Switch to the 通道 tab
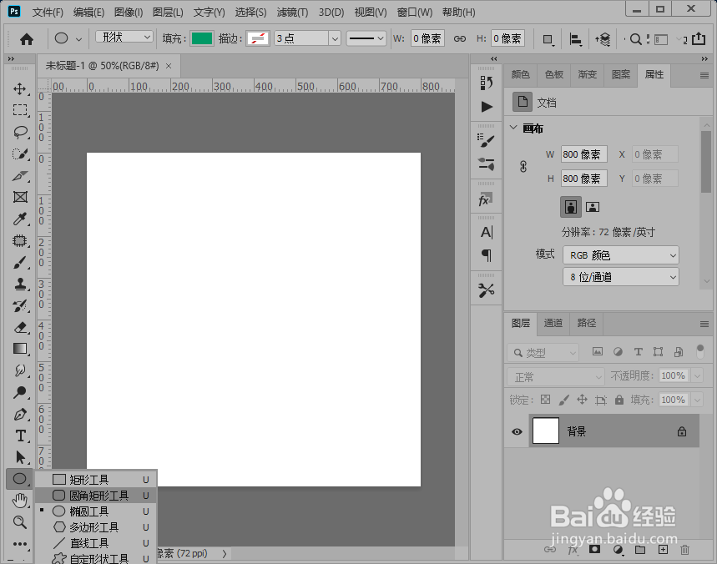Viewport: 717px width, 564px height. coord(553,323)
